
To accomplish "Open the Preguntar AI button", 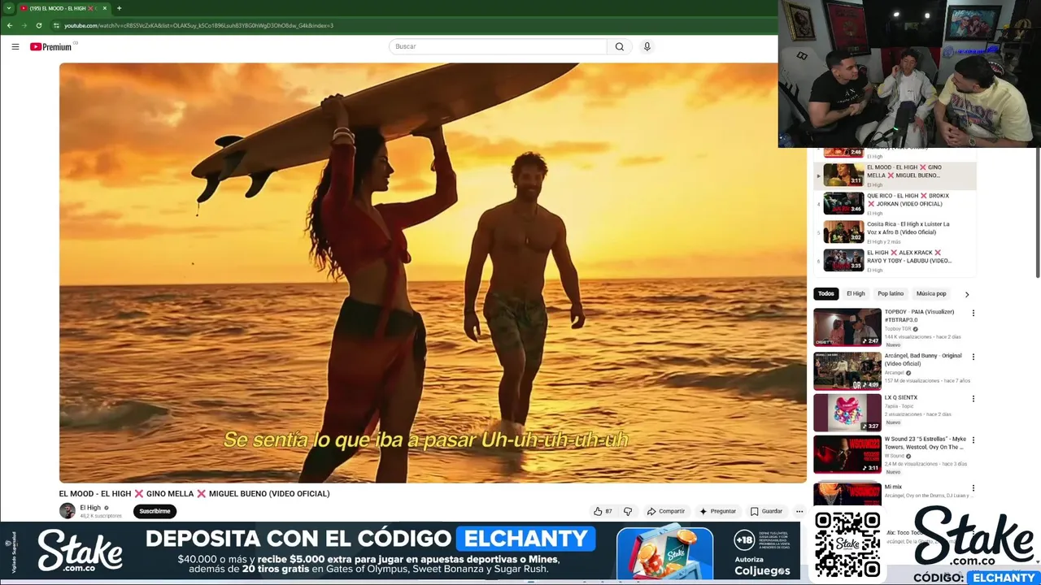I will click(x=717, y=511).
